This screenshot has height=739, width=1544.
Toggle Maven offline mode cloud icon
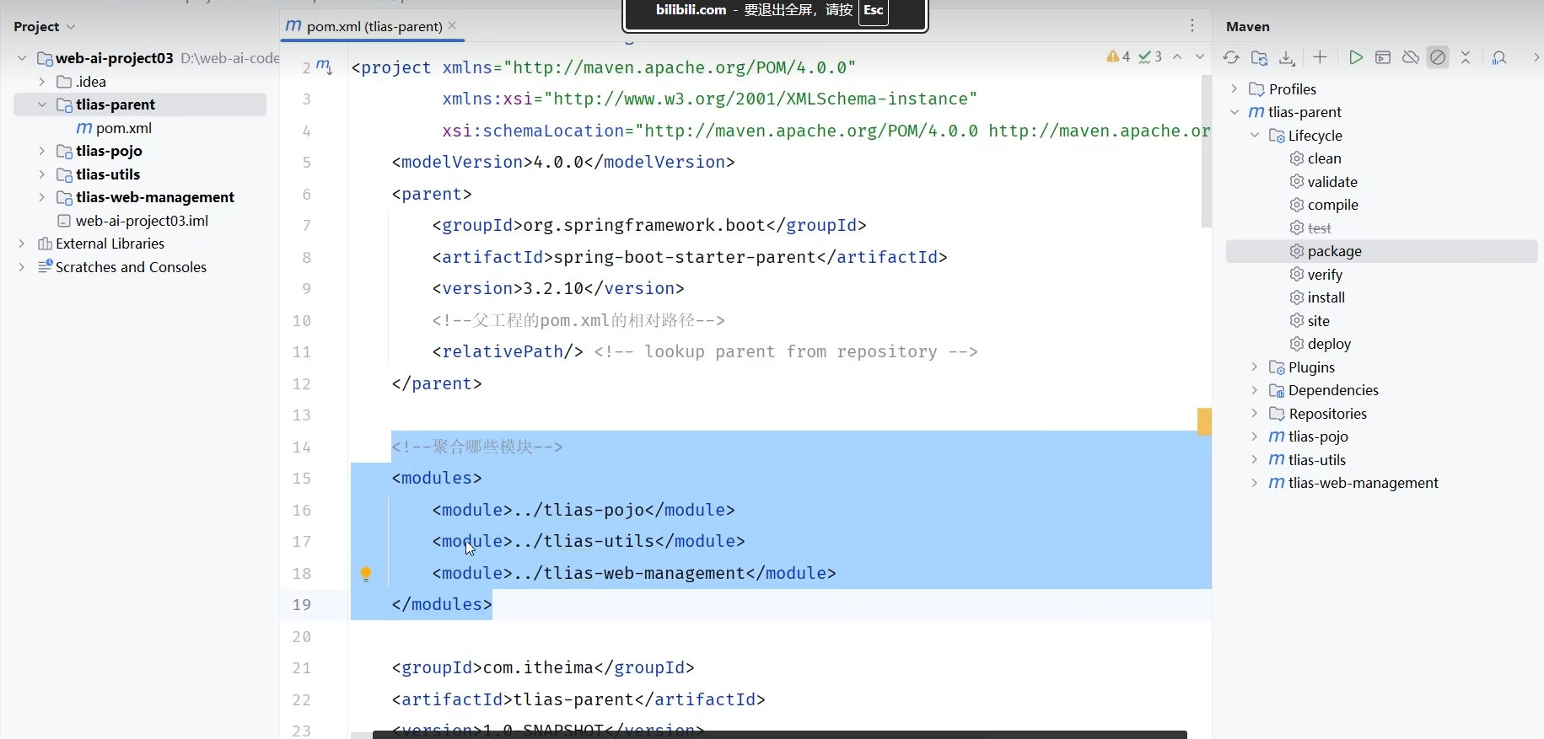(1411, 57)
